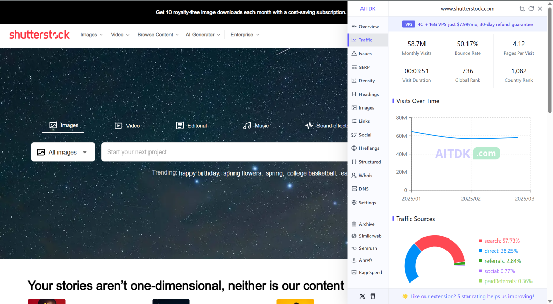Expand the Browse Content dropdown
553x304 pixels.
[158, 35]
